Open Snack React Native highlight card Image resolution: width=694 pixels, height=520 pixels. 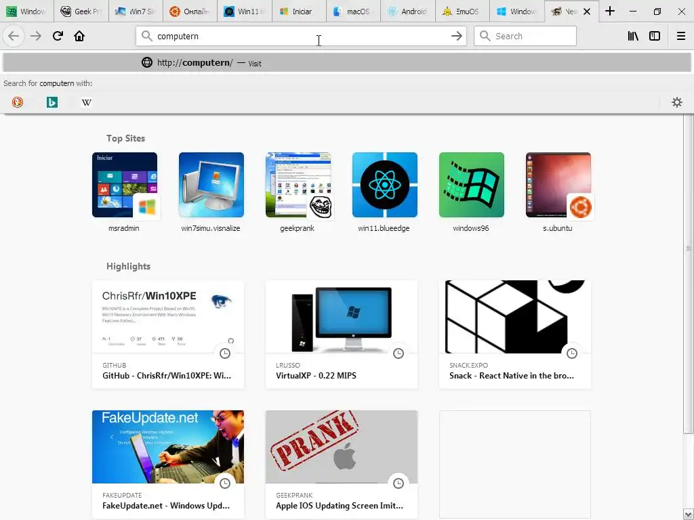[x=515, y=334]
